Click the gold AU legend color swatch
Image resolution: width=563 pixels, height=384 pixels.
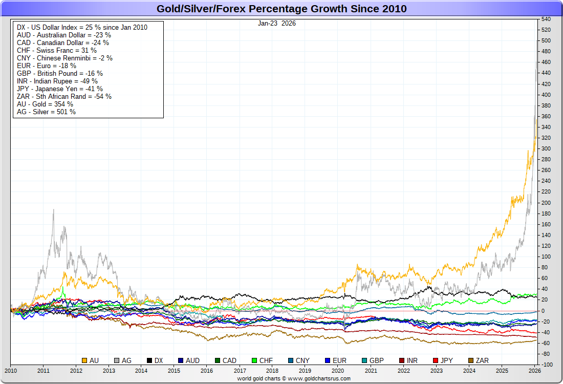click(x=84, y=360)
